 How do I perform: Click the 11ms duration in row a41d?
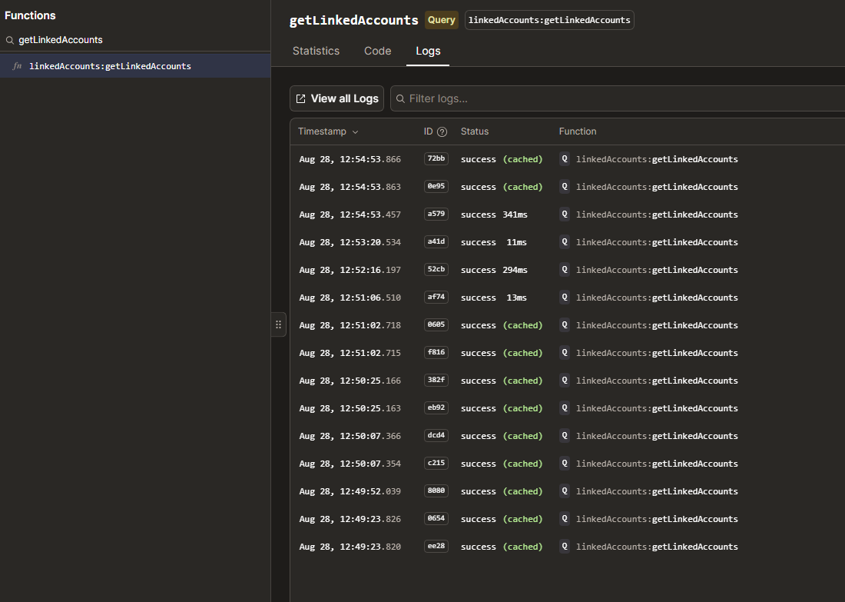tap(516, 242)
